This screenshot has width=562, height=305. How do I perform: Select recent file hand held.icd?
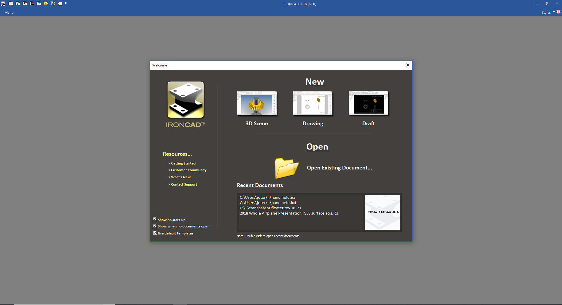click(268, 203)
